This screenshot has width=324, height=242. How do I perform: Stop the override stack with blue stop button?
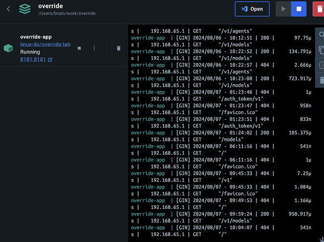299,9
